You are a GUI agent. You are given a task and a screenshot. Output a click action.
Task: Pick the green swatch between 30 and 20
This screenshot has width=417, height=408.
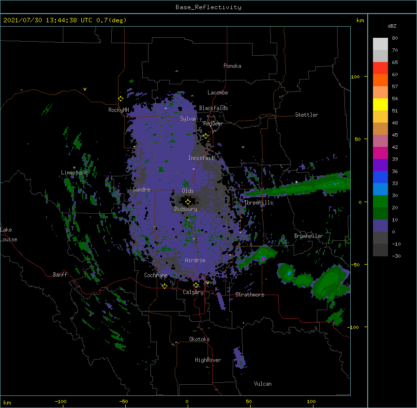point(380,202)
